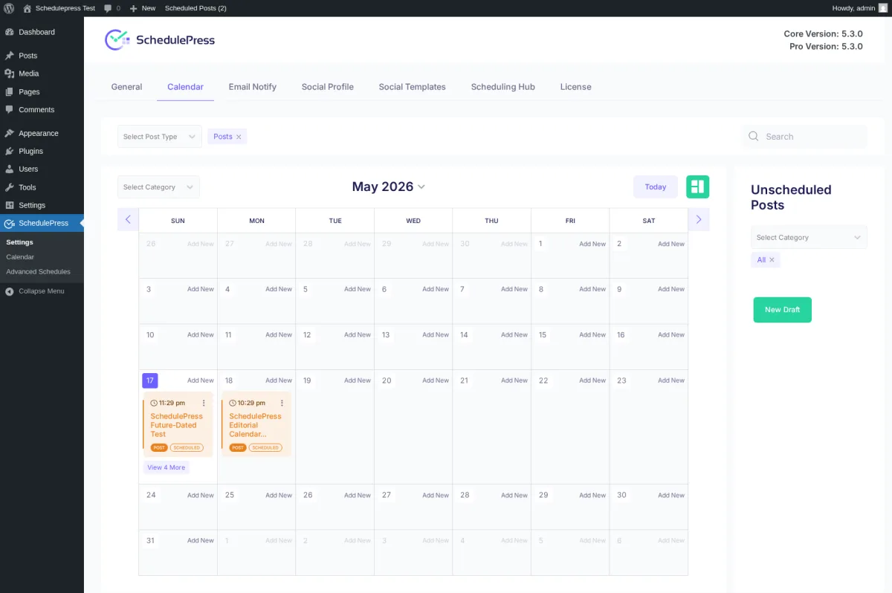This screenshot has height=593, width=892.
Task: Go to next month arrow
Action: pyautogui.click(x=699, y=220)
